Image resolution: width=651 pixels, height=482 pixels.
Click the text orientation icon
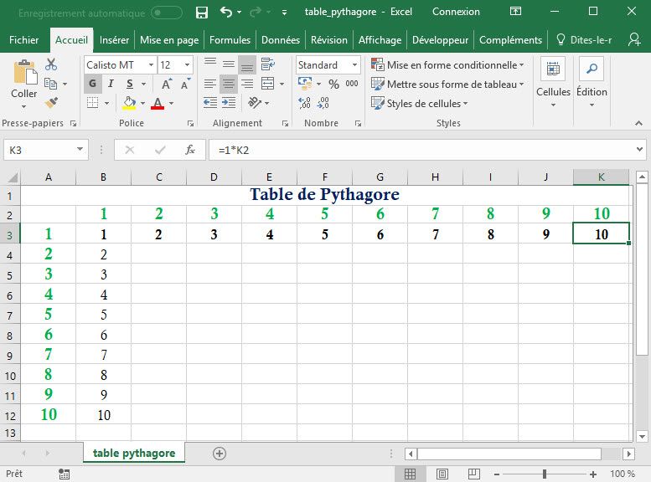pyautogui.click(x=255, y=102)
